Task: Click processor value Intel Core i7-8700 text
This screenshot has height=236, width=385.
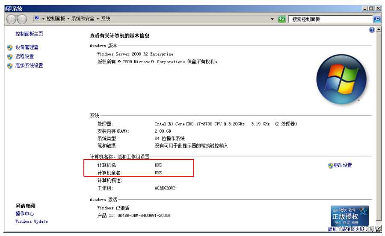Action: coord(199,124)
